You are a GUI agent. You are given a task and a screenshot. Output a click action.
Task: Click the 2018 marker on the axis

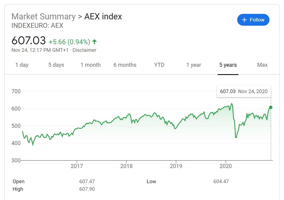click(126, 166)
